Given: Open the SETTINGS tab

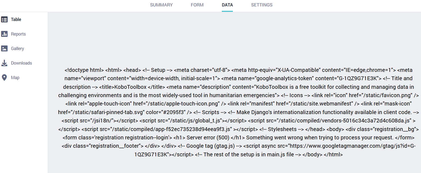Looking at the screenshot, I should point(262,5).
